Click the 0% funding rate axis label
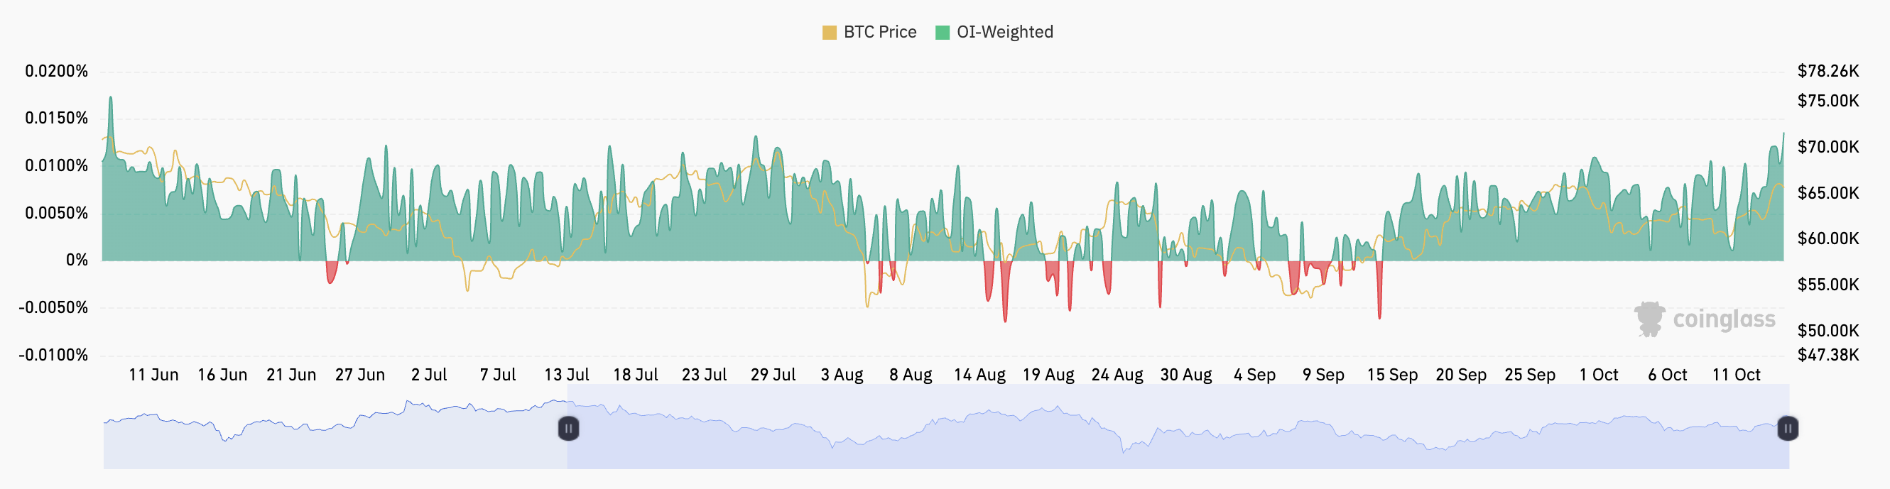 pos(77,260)
